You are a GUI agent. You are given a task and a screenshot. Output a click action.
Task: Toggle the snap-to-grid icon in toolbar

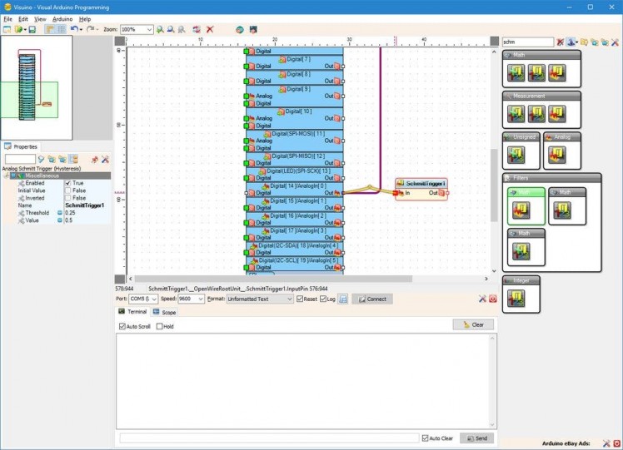61,29
